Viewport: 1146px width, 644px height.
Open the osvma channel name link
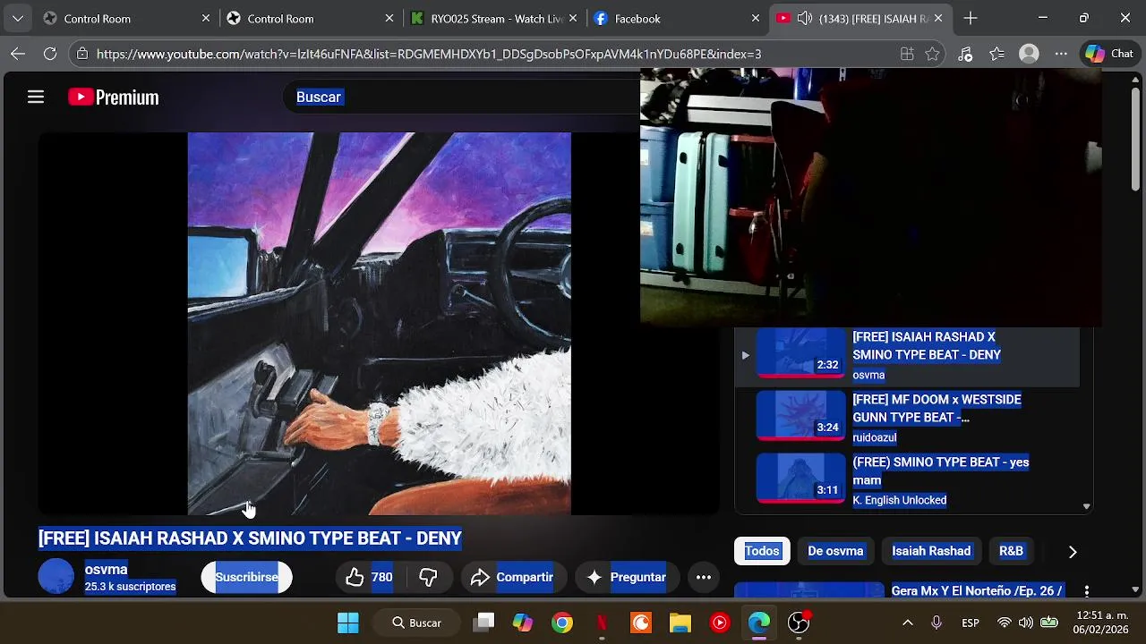106,569
